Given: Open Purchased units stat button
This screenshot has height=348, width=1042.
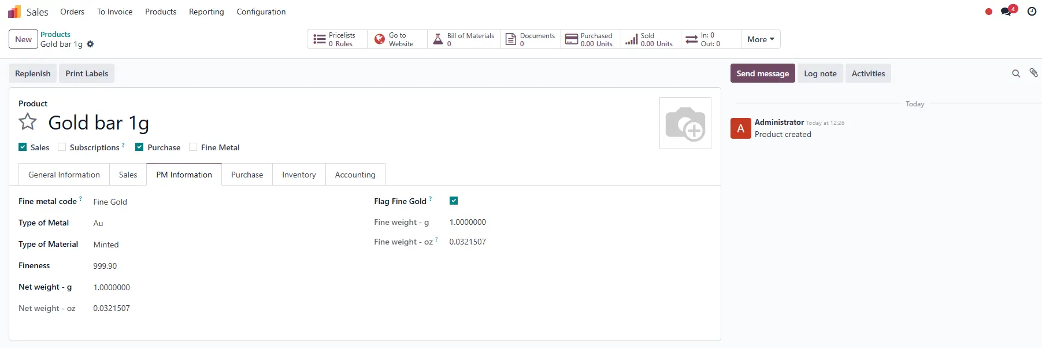Looking at the screenshot, I should (591, 39).
